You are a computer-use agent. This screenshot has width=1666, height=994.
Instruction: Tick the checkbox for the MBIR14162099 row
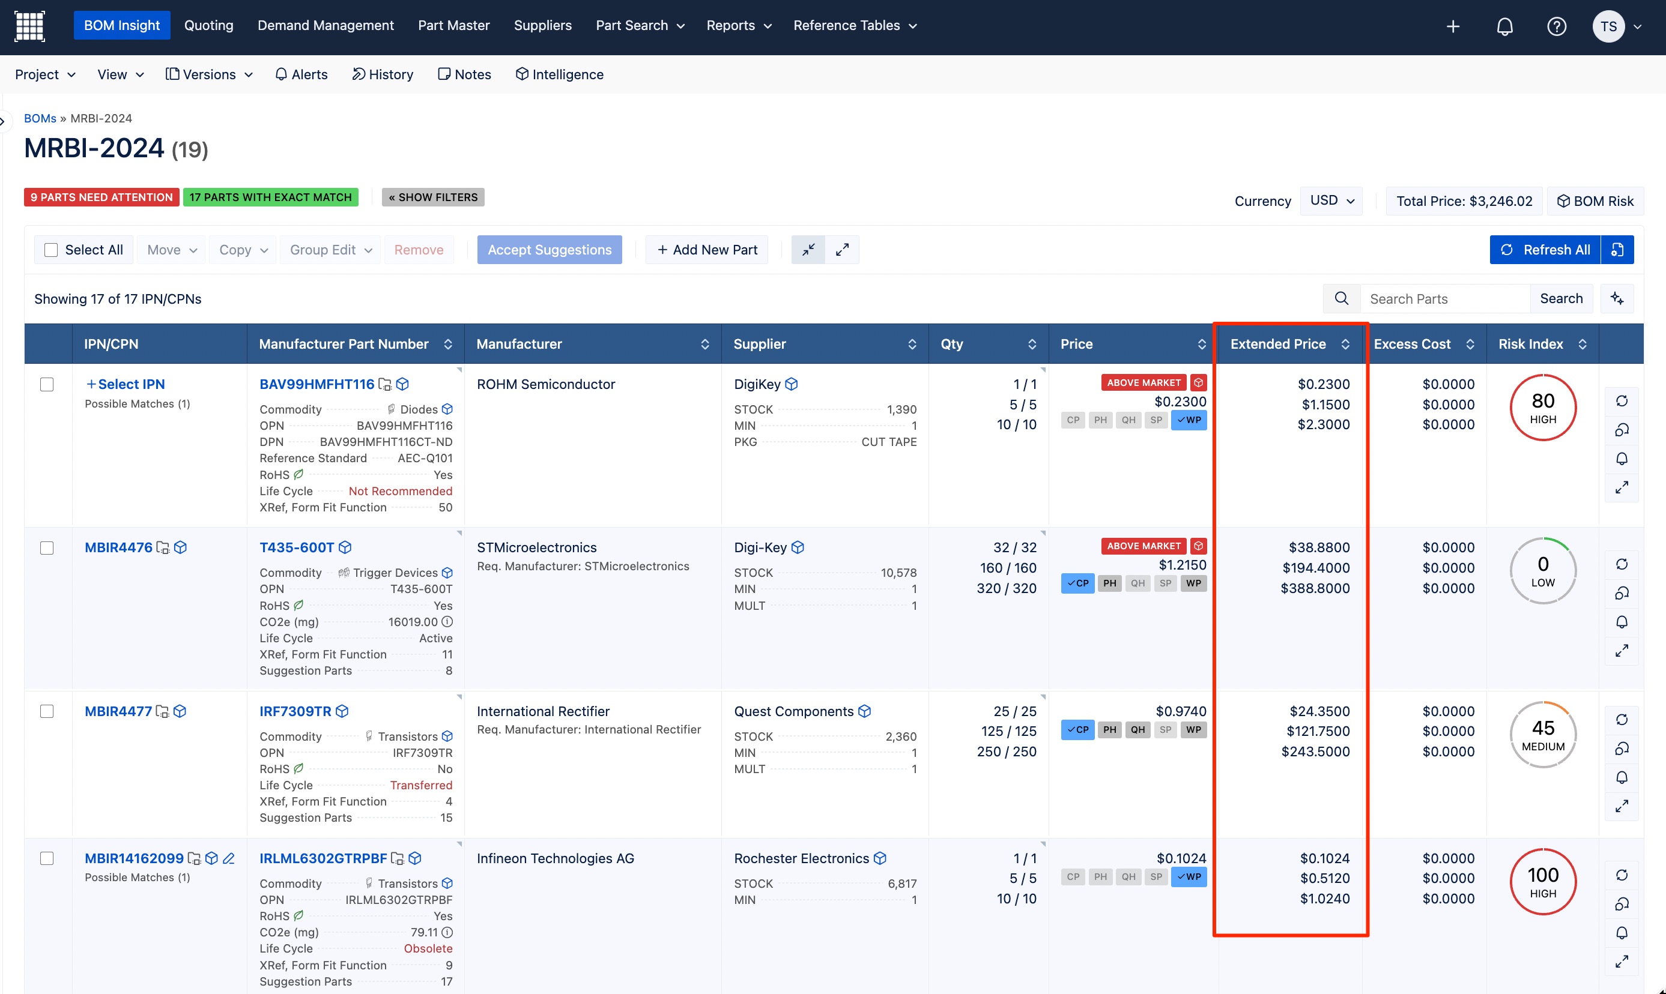(47, 858)
